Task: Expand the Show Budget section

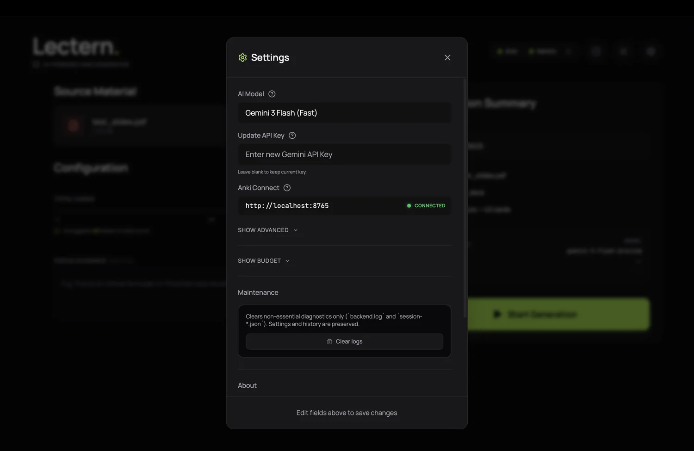Action: (x=260, y=261)
